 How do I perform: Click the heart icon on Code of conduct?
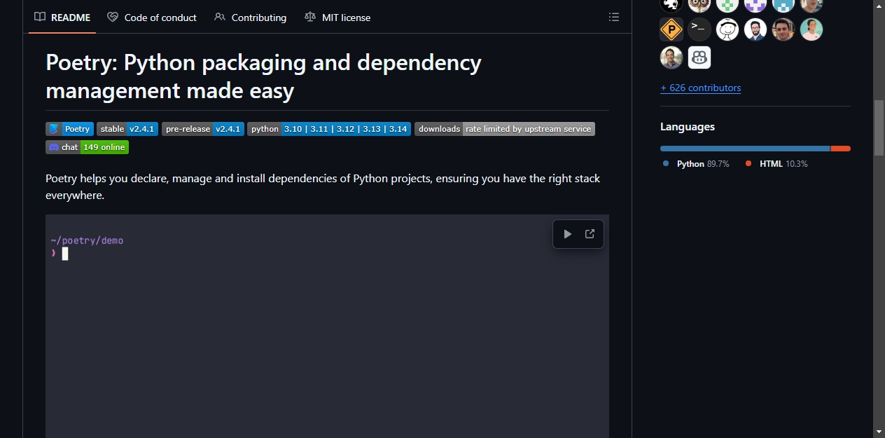pyautogui.click(x=113, y=17)
